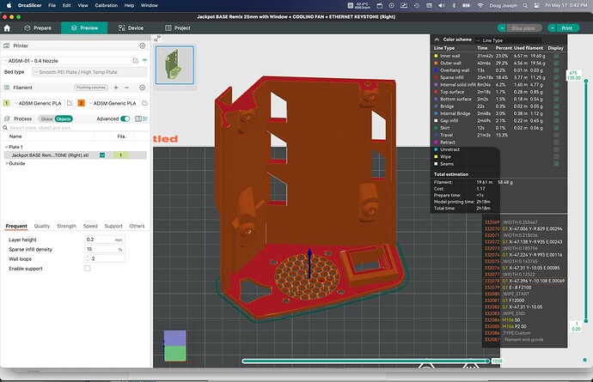The image size is (593, 382).
Task: Click the view orientation cube
Action: 174,346
